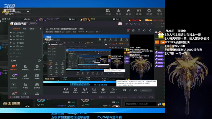
Task: Hide the 文本 5 source
Action: pyautogui.click(x=11, y=36)
